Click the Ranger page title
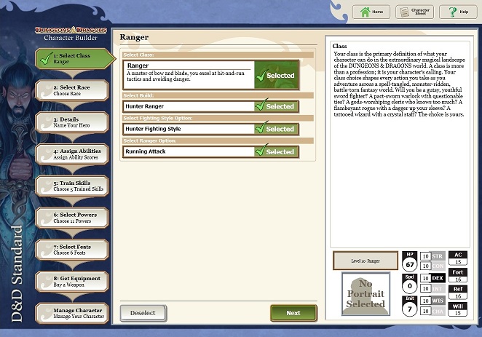Screen dimensions: 482x337 point(134,37)
